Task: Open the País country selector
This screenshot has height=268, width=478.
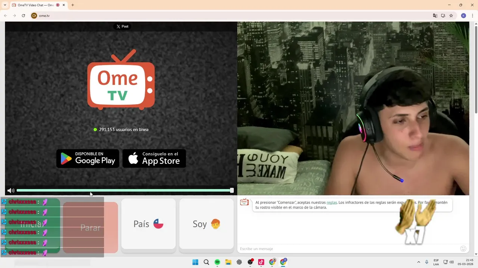Action: pos(149,224)
